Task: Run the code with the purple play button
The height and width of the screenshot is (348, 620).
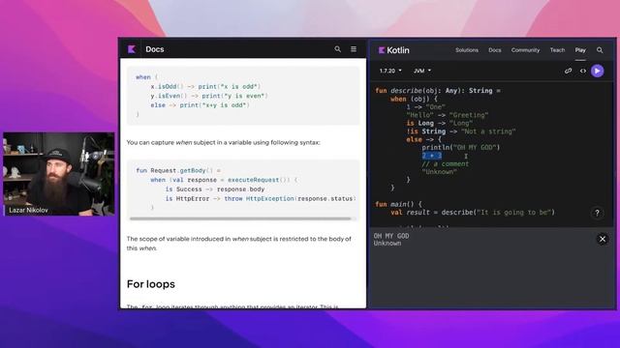Action: [x=598, y=71]
